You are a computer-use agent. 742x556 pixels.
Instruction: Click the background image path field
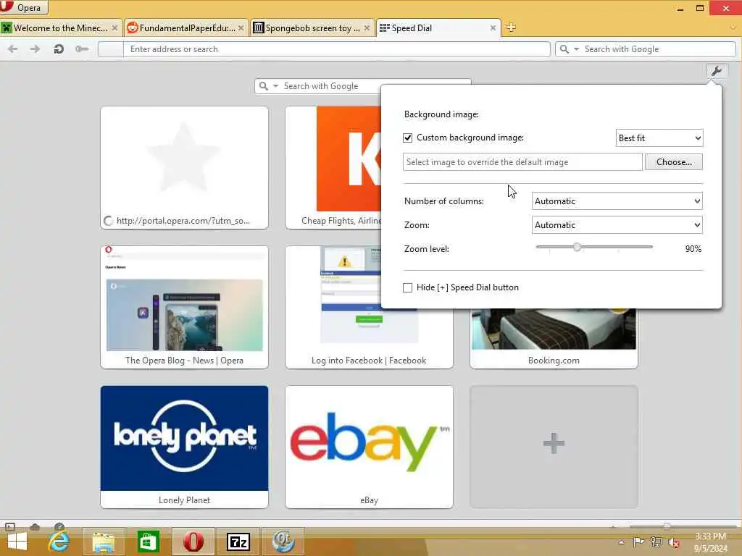pos(522,162)
